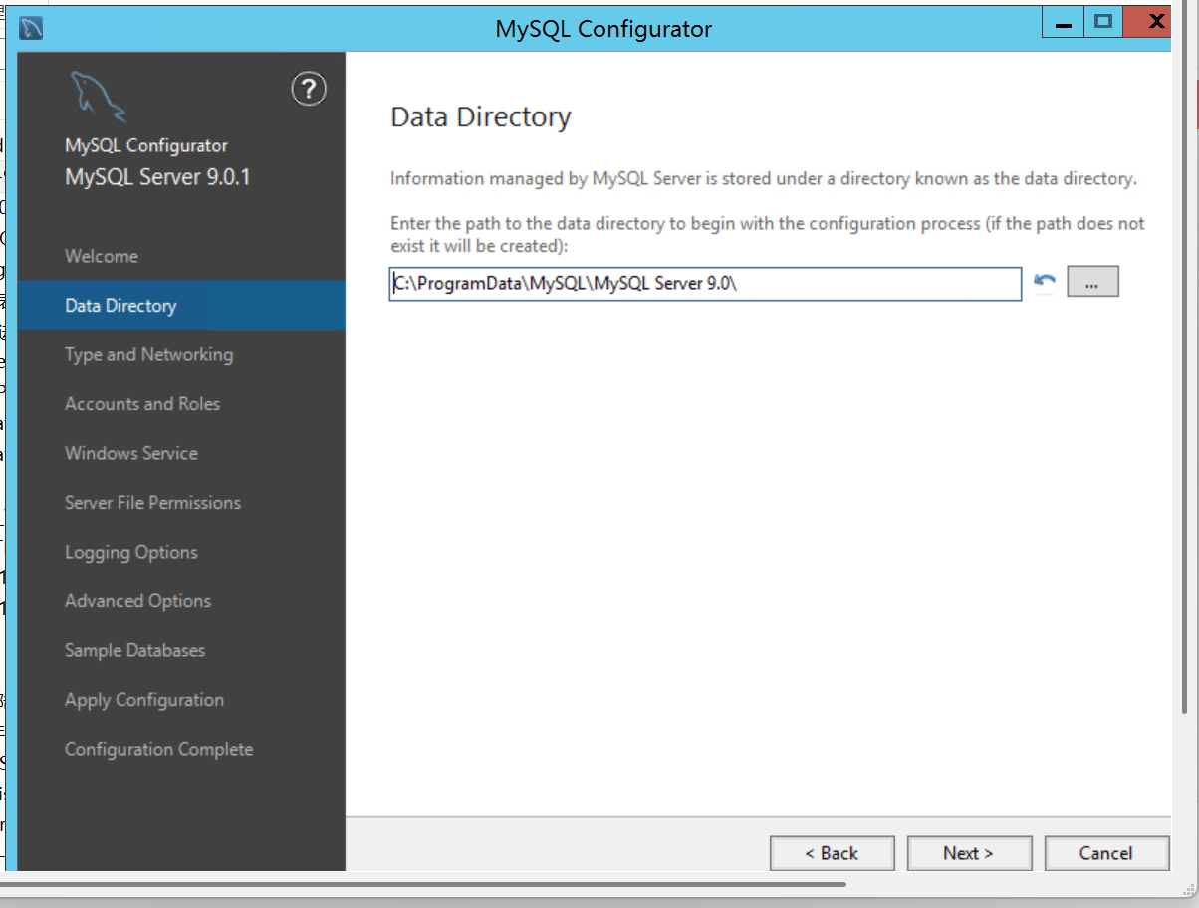Click the MySQL Configurator title bar icon
This screenshot has width=1199, height=908.
point(32,27)
